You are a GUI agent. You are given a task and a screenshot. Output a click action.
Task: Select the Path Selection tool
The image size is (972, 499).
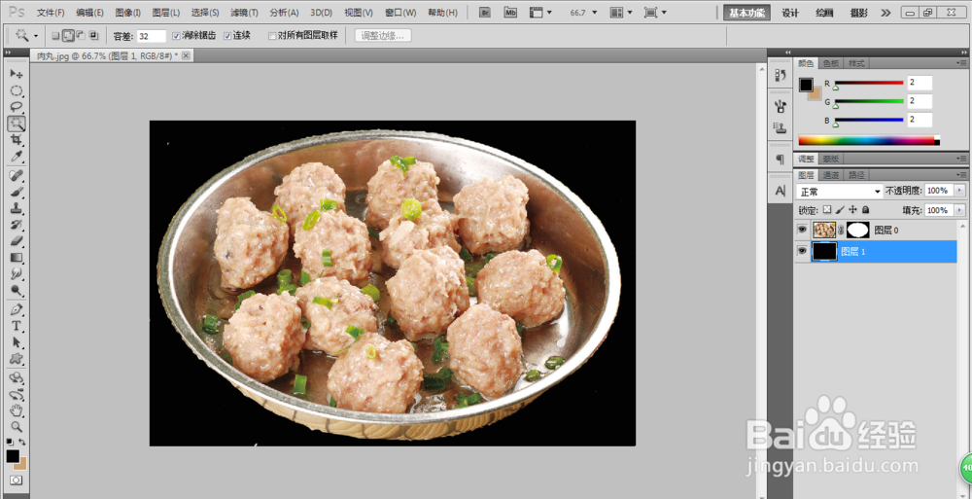(x=17, y=342)
